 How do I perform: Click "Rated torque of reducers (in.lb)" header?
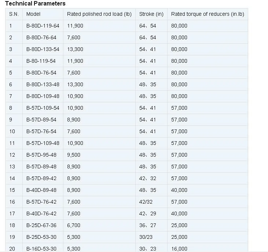click(x=207, y=14)
